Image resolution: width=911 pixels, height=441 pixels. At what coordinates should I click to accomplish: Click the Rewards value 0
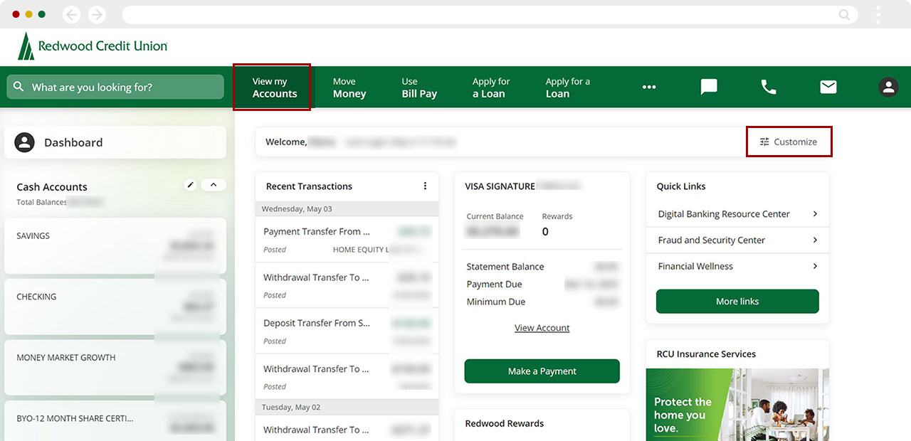[545, 231]
